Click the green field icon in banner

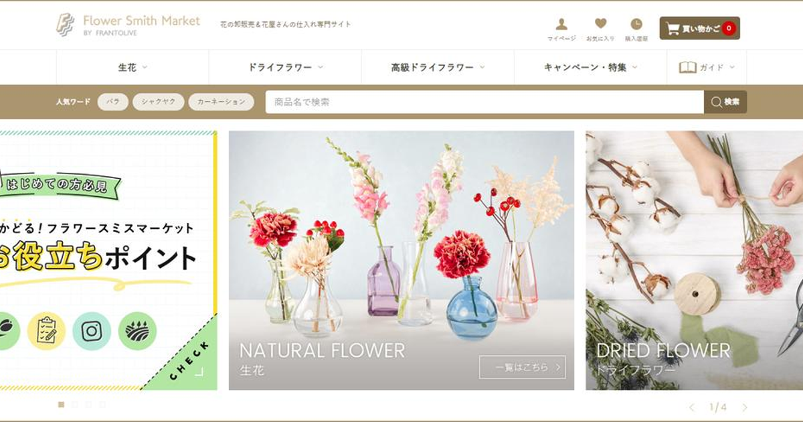[137, 331]
